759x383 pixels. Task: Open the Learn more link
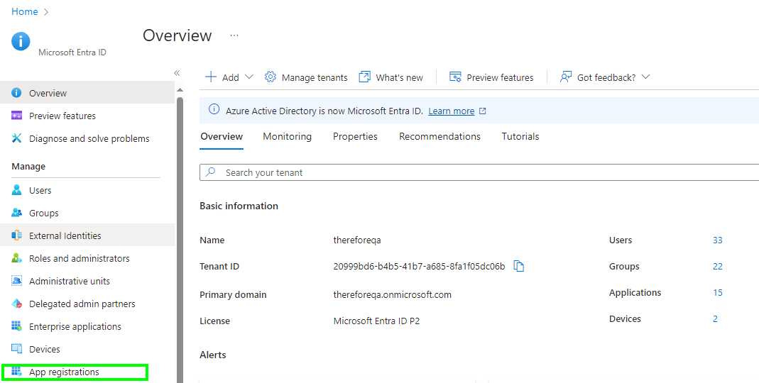452,111
